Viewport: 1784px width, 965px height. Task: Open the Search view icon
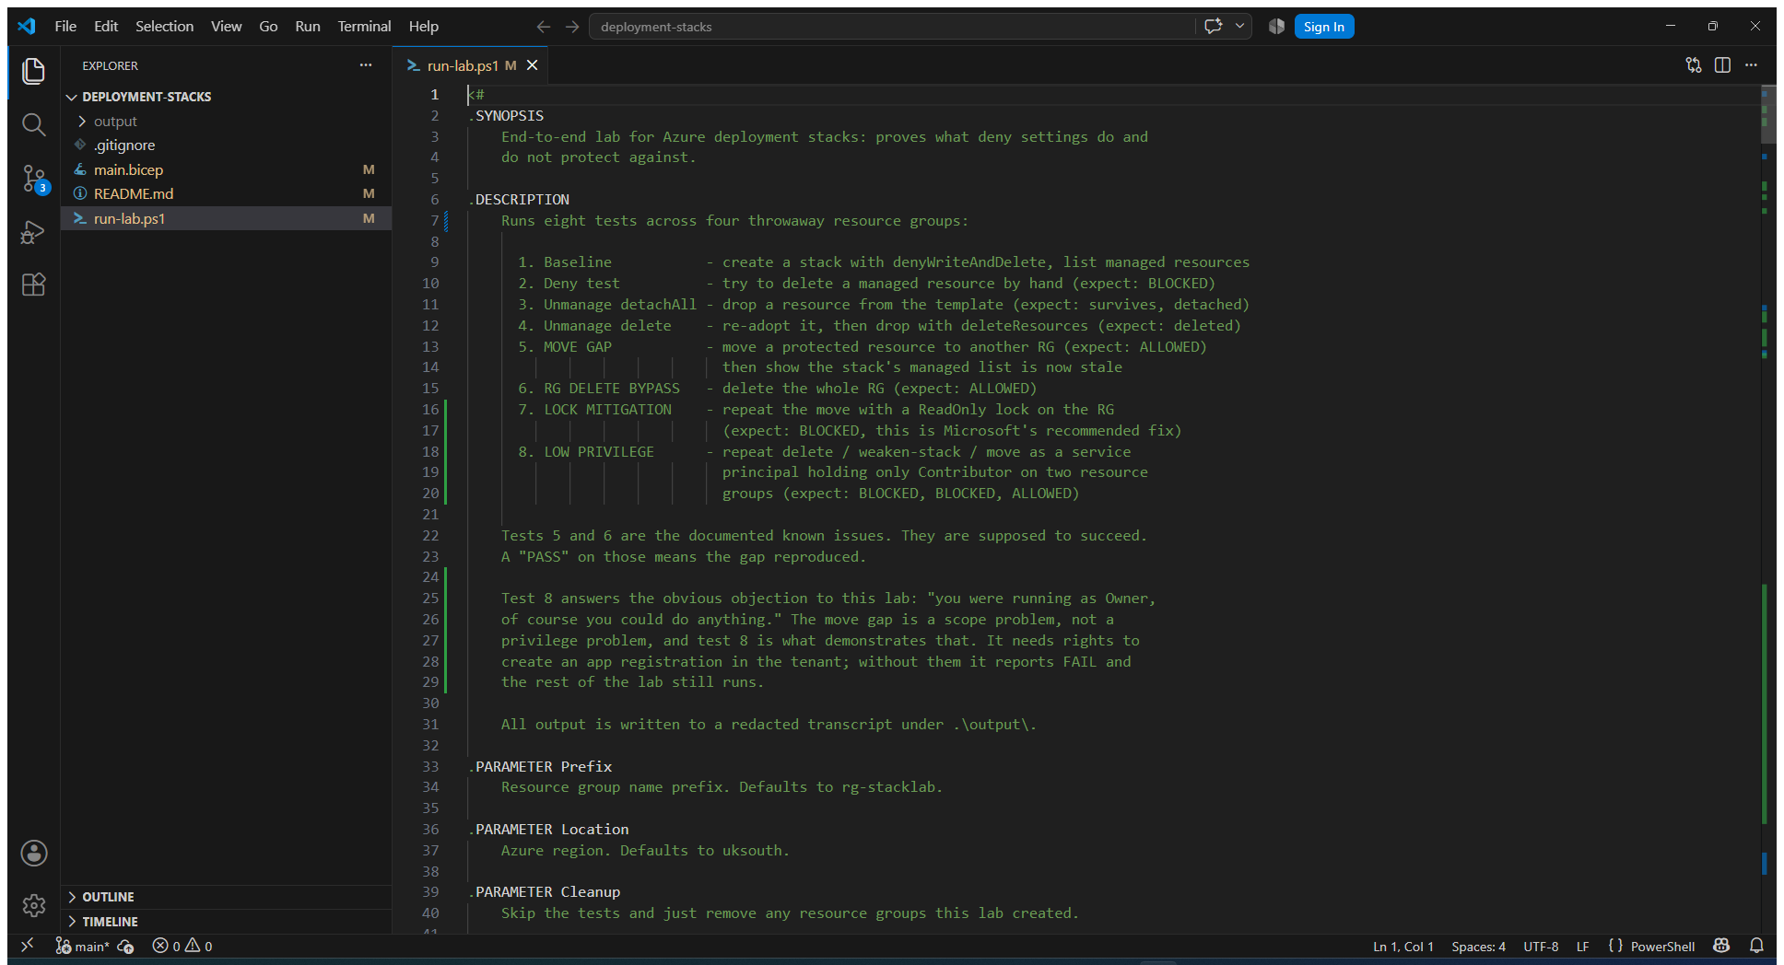pyautogui.click(x=34, y=124)
